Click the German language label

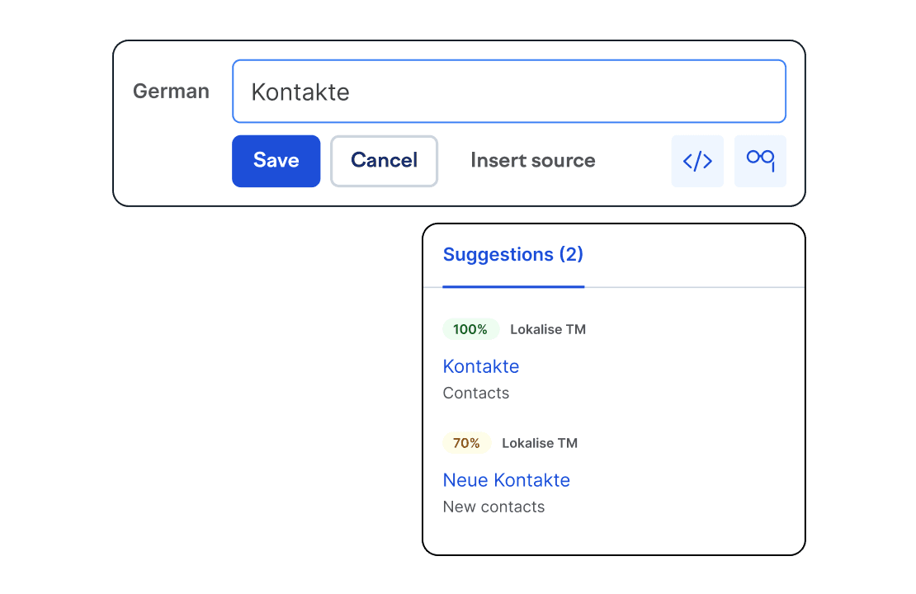coord(171,92)
